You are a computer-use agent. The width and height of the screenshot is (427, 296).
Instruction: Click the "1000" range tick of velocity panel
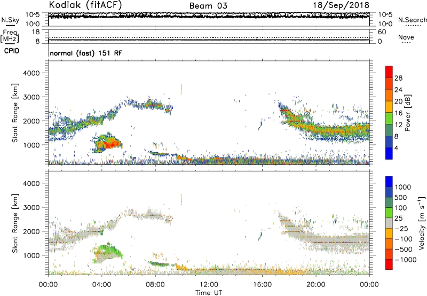tap(31, 255)
